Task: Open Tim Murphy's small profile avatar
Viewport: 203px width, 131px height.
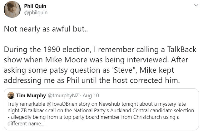Action: tap(11, 95)
